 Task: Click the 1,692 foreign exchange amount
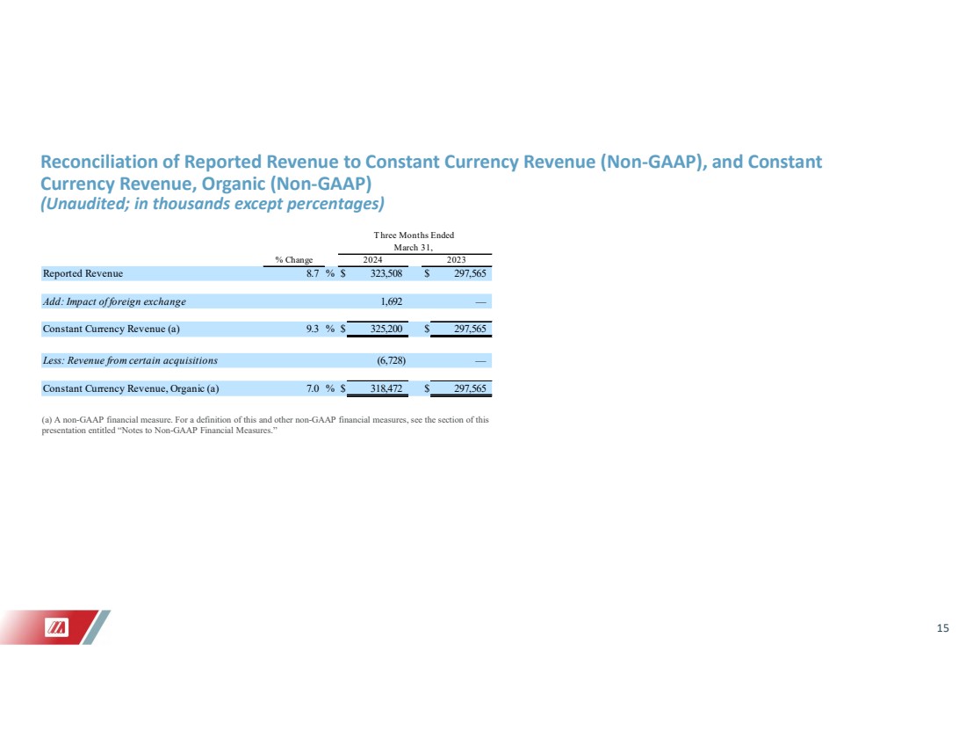click(x=391, y=301)
